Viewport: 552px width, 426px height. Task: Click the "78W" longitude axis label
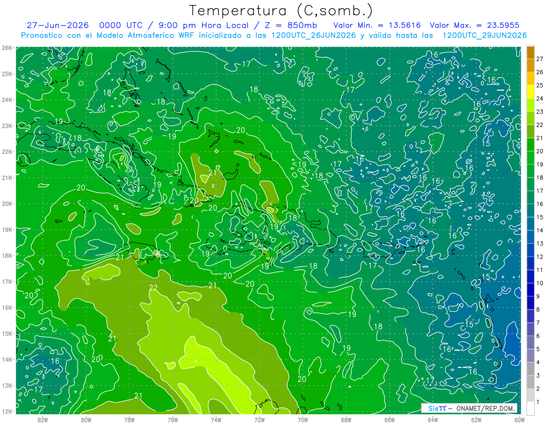[x=129, y=420]
